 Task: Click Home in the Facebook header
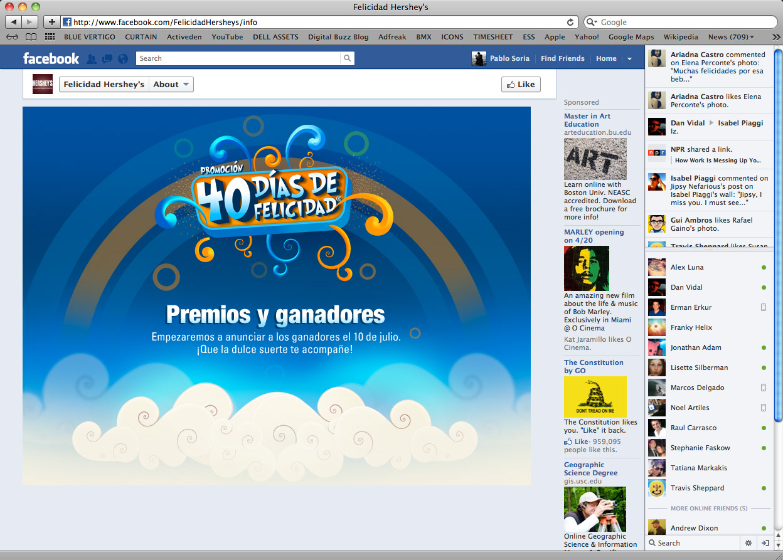point(606,58)
